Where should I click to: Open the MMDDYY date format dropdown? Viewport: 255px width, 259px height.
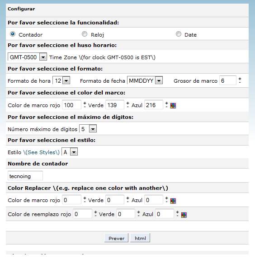point(145,80)
